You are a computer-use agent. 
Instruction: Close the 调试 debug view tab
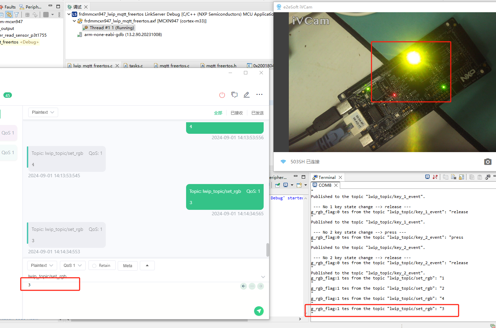[x=86, y=7]
